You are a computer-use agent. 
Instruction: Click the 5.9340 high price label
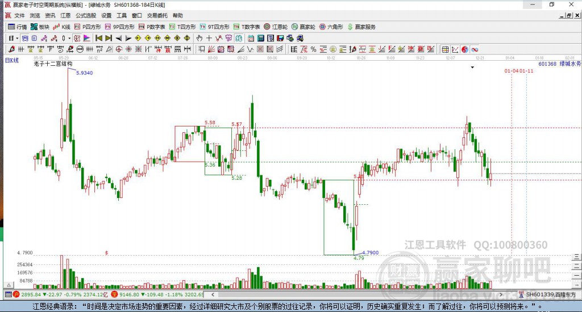84,73
